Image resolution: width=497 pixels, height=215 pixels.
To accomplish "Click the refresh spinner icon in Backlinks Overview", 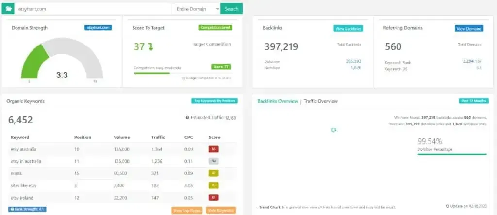I will point(333,130).
